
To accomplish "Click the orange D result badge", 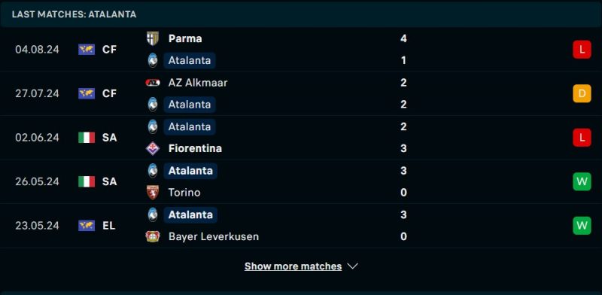I will coord(582,93).
